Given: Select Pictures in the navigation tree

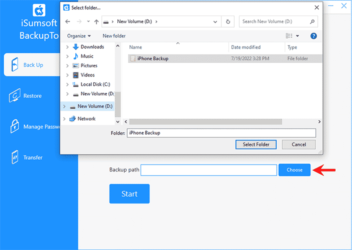Looking at the screenshot, I should pyautogui.click(x=89, y=66).
